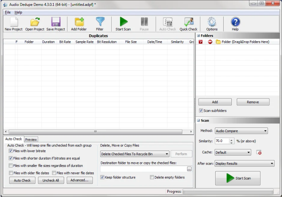Click the New Project toolbar icon
Screen dimensions: 282x197
pos(14,22)
